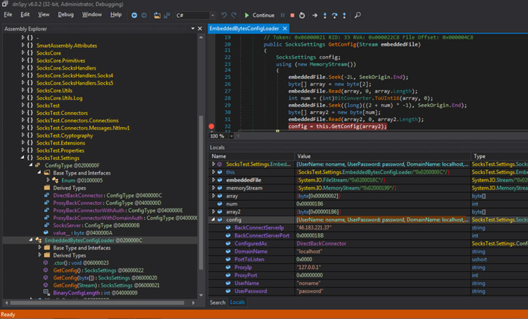Open the File menu

click(x=8, y=15)
